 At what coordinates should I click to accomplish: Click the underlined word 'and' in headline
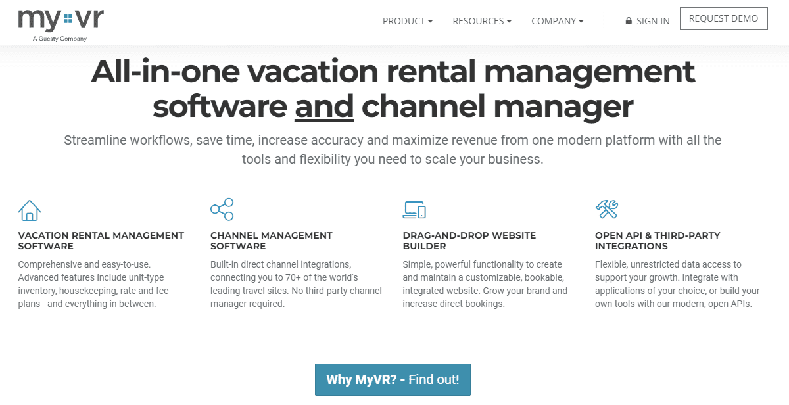click(324, 106)
